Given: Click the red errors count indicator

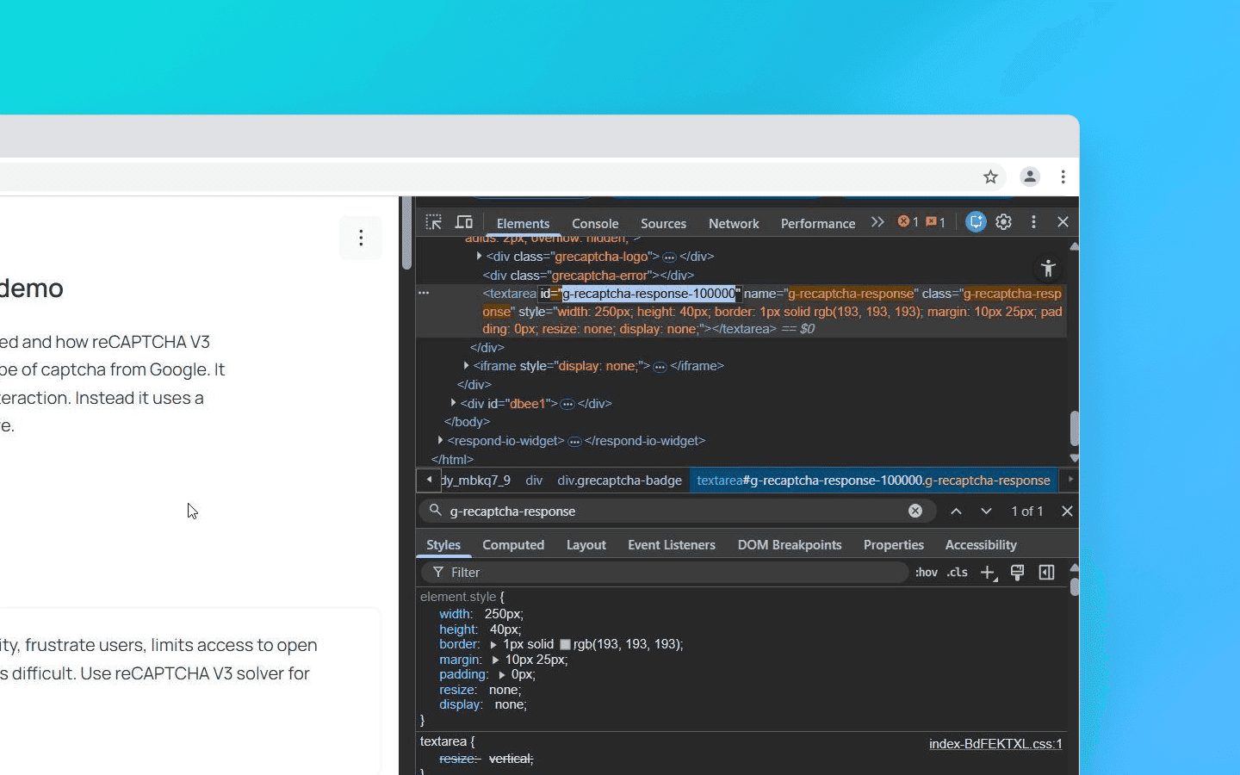Looking at the screenshot, I should [908, 222].
